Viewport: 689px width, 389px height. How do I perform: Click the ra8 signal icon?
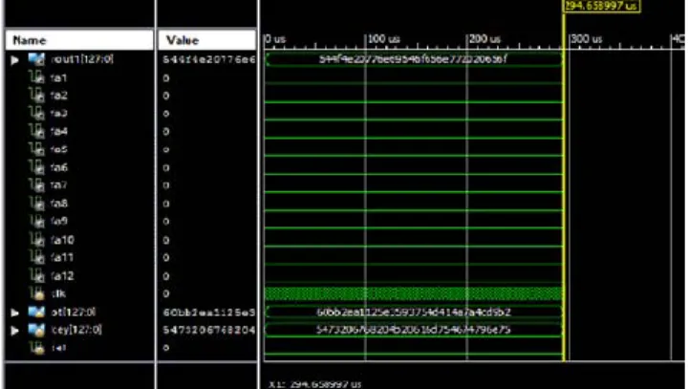pyautogui.click(x=37, y=204)
